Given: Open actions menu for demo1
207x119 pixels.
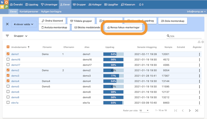Looking at the screenshot, I should pyautogui.click(x=199, y=54).
